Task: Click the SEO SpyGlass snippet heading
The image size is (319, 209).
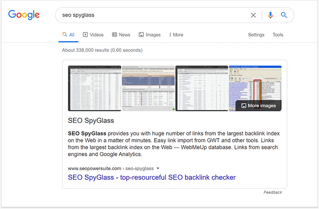Action: coord(91,121)
